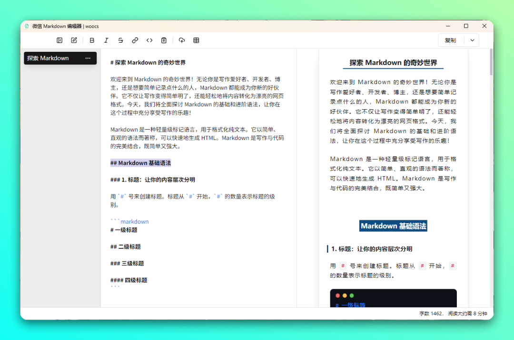
Task: Maximize the editor window
Action: click(x=466, y=26)
